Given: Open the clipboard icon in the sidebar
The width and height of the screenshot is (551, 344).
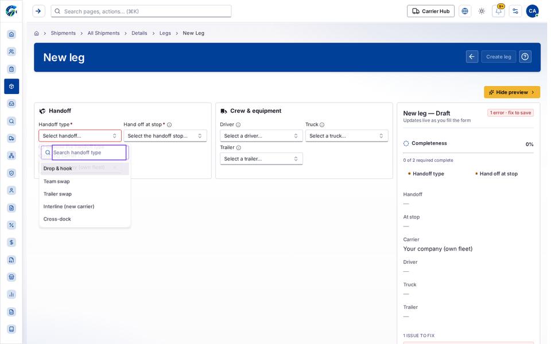Looking at the screenshot, I should pyautogui.click(x=11, y=69).
